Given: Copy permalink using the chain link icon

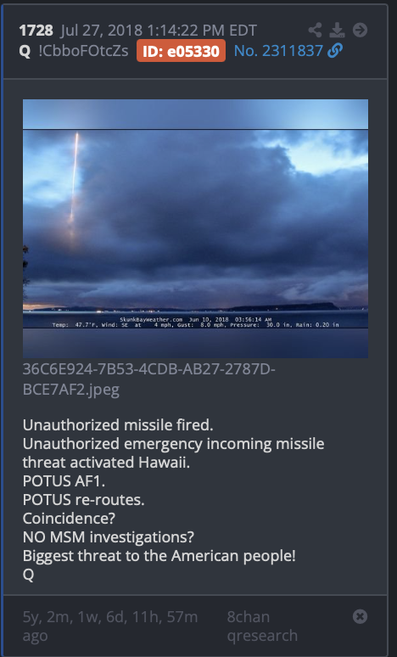Looking at the screenshot, I should (335, 51).
